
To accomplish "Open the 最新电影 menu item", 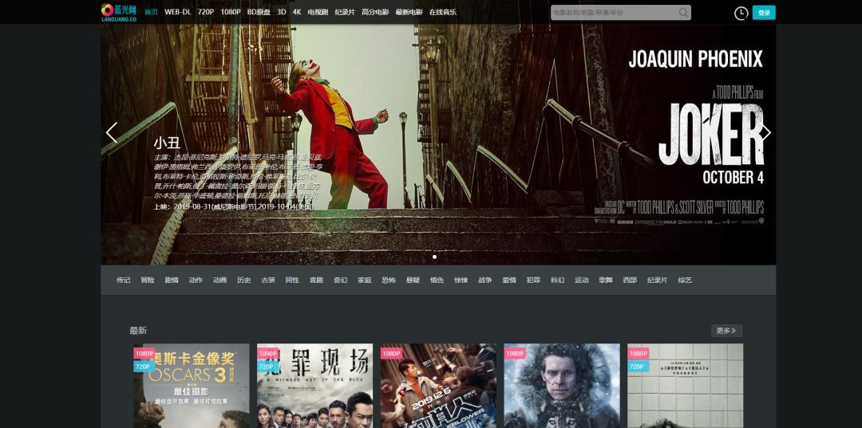I will click(409, 12).
